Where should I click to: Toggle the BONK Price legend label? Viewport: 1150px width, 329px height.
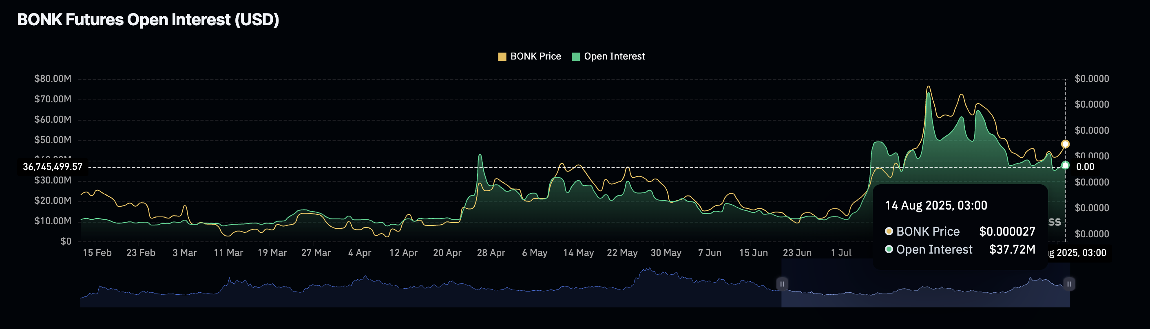[x=535, y=57]
